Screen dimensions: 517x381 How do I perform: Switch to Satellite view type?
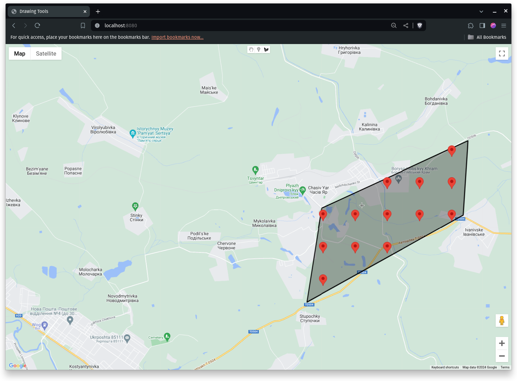(46, 53)
